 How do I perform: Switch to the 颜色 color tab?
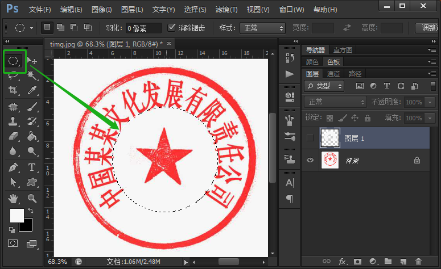click(x=312, y=62)
